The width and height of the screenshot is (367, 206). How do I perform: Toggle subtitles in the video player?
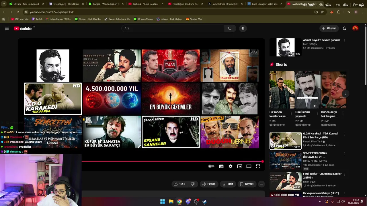pyautogui.click(x=221, y=166)
